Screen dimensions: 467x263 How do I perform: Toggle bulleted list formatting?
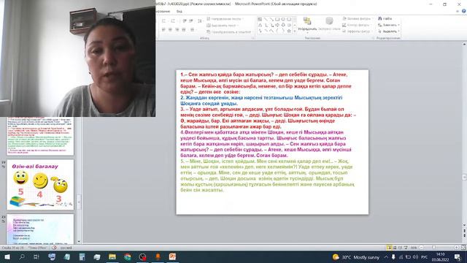click(x=163, y=21)
